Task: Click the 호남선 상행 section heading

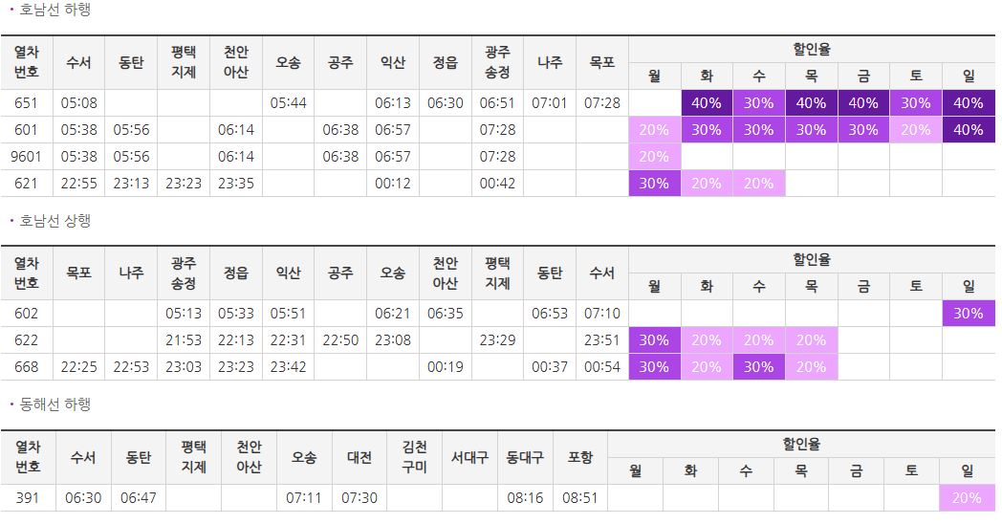Action: point(54,221)
